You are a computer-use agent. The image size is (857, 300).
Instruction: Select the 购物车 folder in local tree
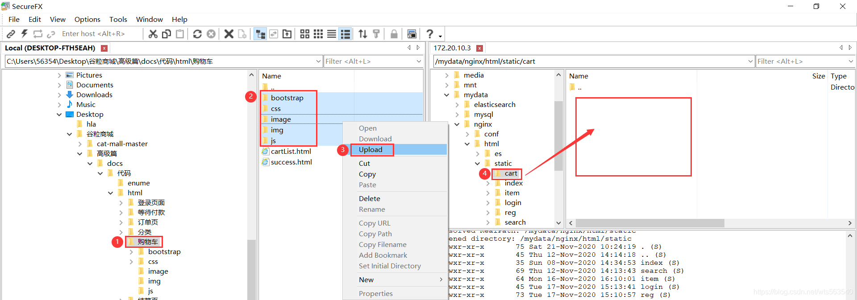click(x=147, y=242)
